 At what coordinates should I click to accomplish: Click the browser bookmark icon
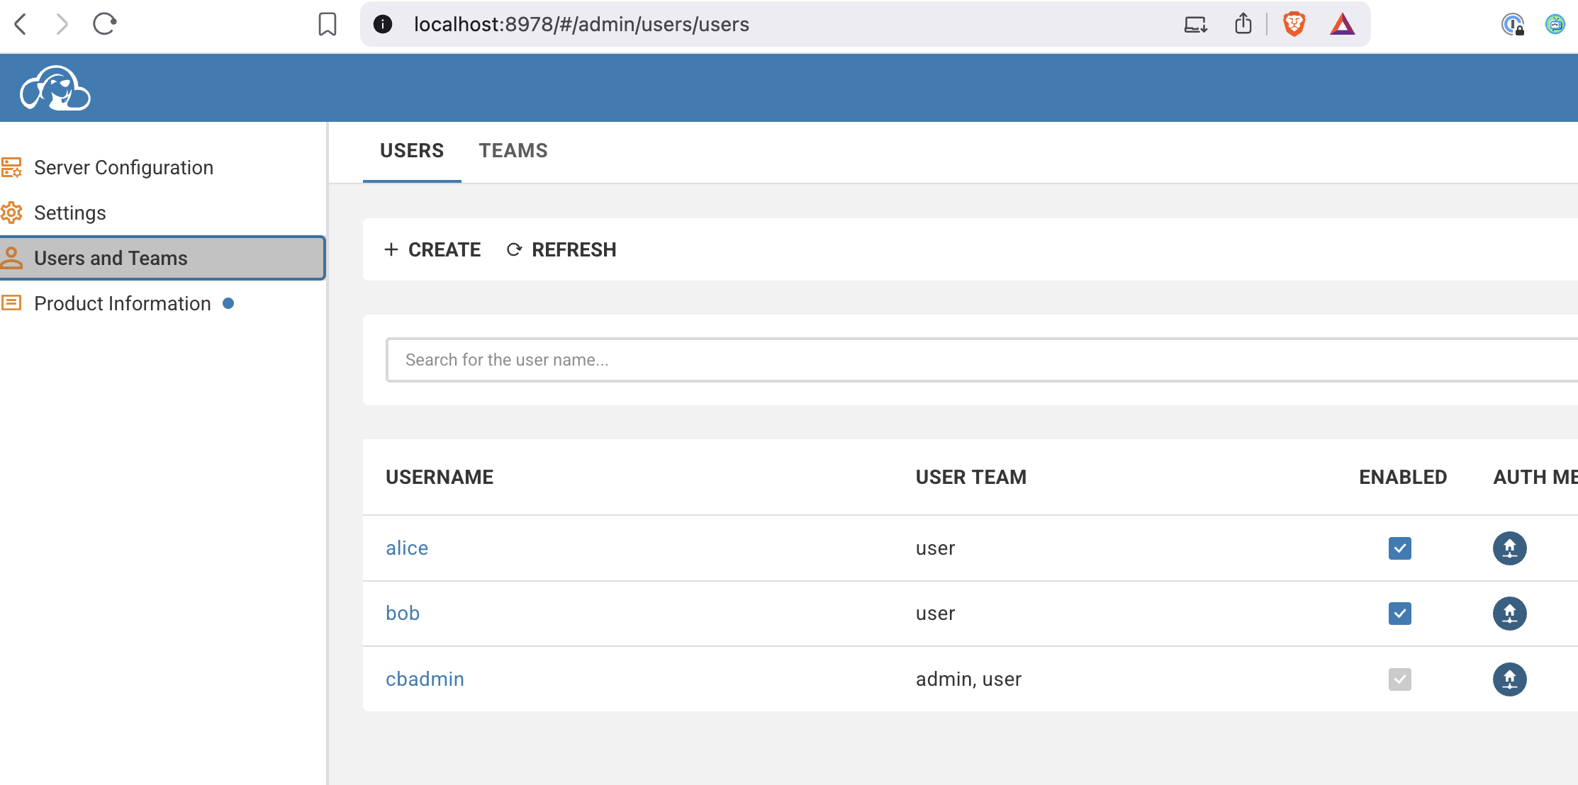pyautogui.click(x=327, y=25)
